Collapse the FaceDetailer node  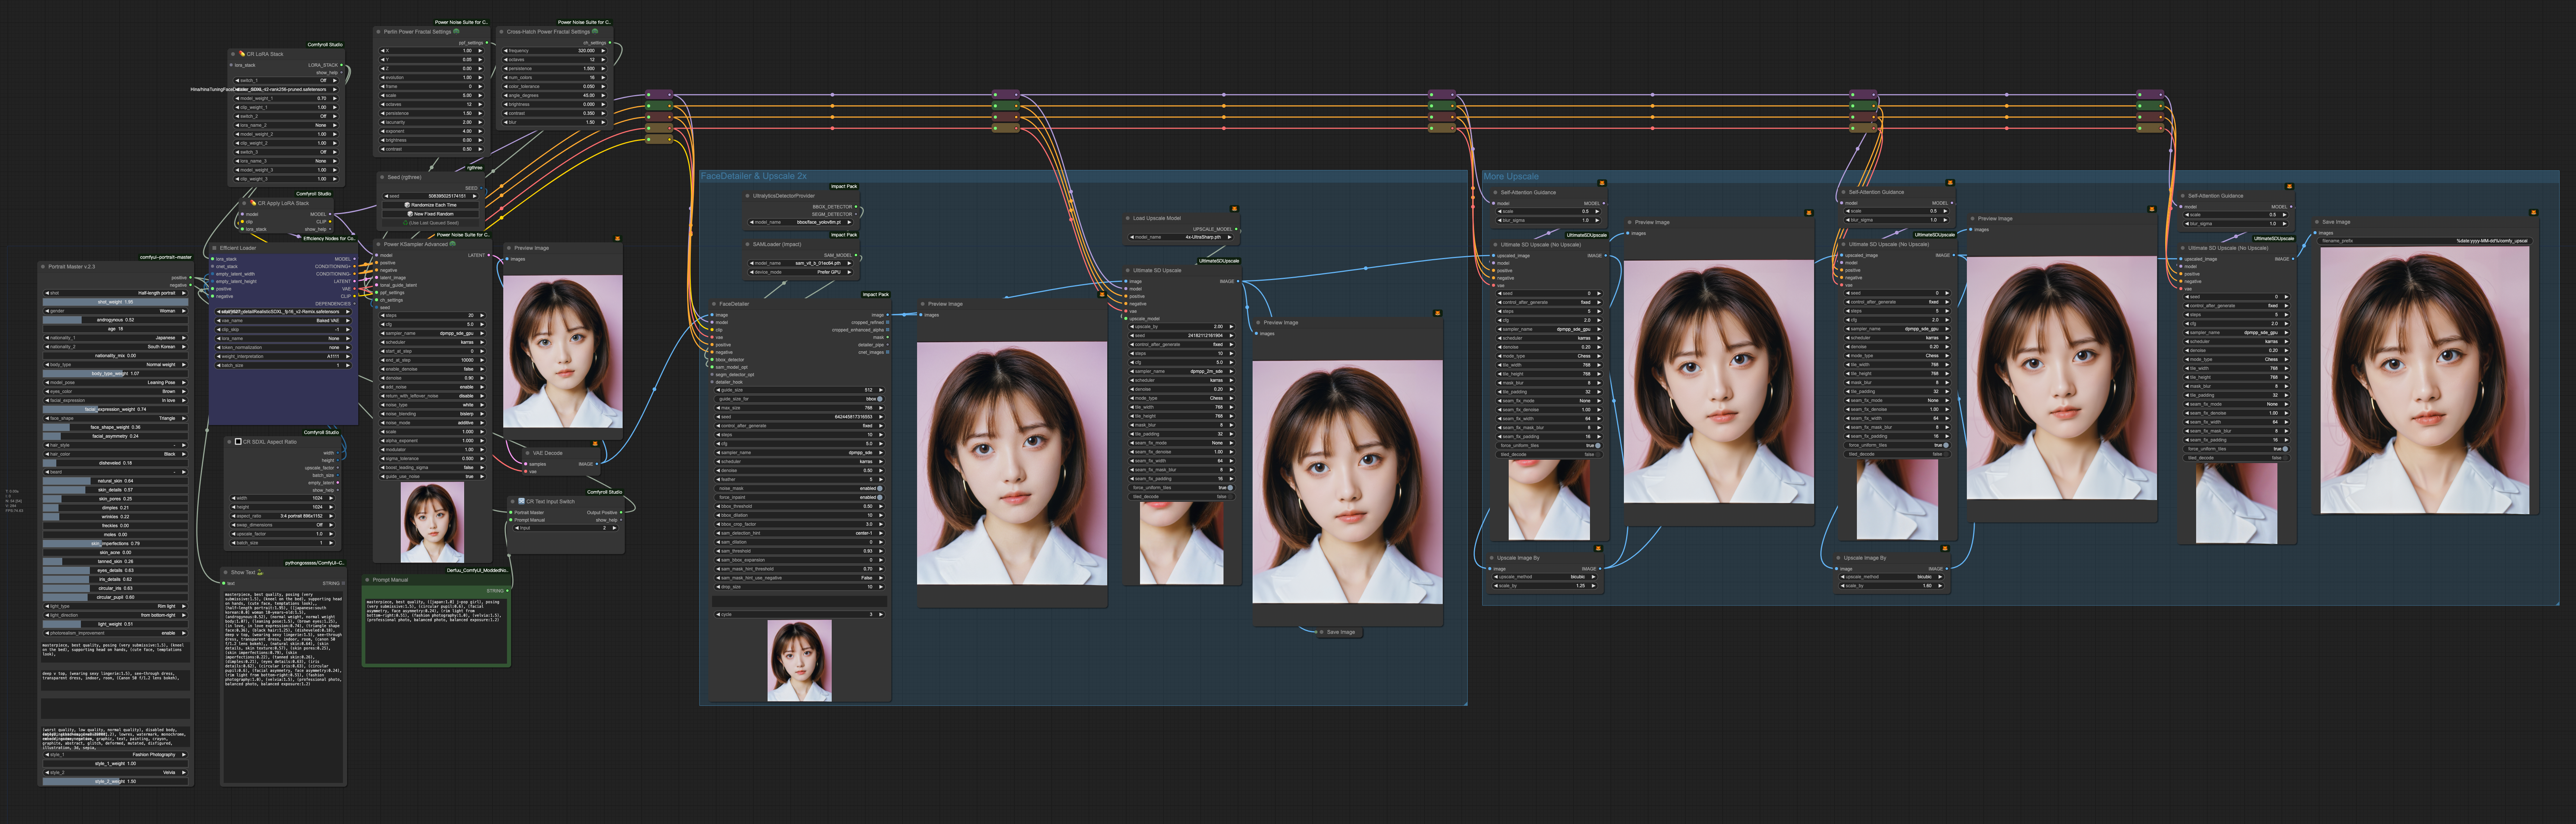tap(714, 304)
